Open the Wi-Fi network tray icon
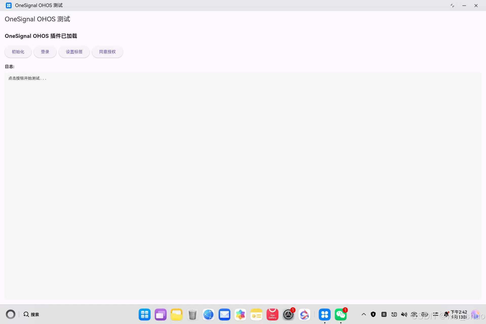 pyautogui.click(x=414, y=315)
